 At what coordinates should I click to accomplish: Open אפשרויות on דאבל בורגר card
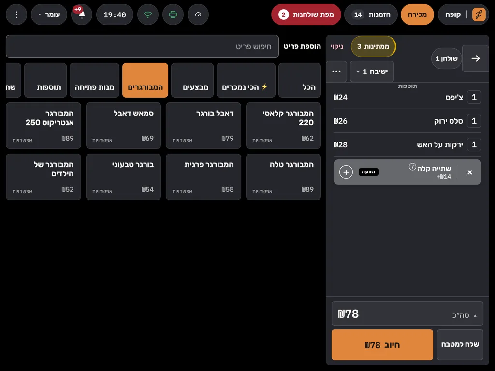click(x=182, y=140)
